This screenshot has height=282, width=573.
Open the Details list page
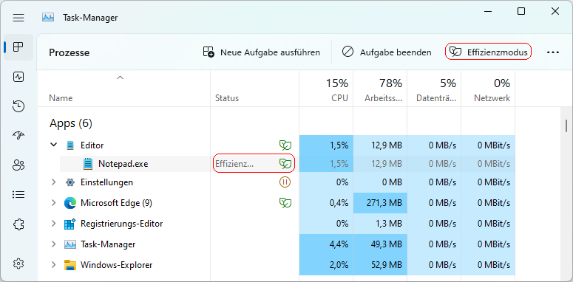(x=18, y=194)
